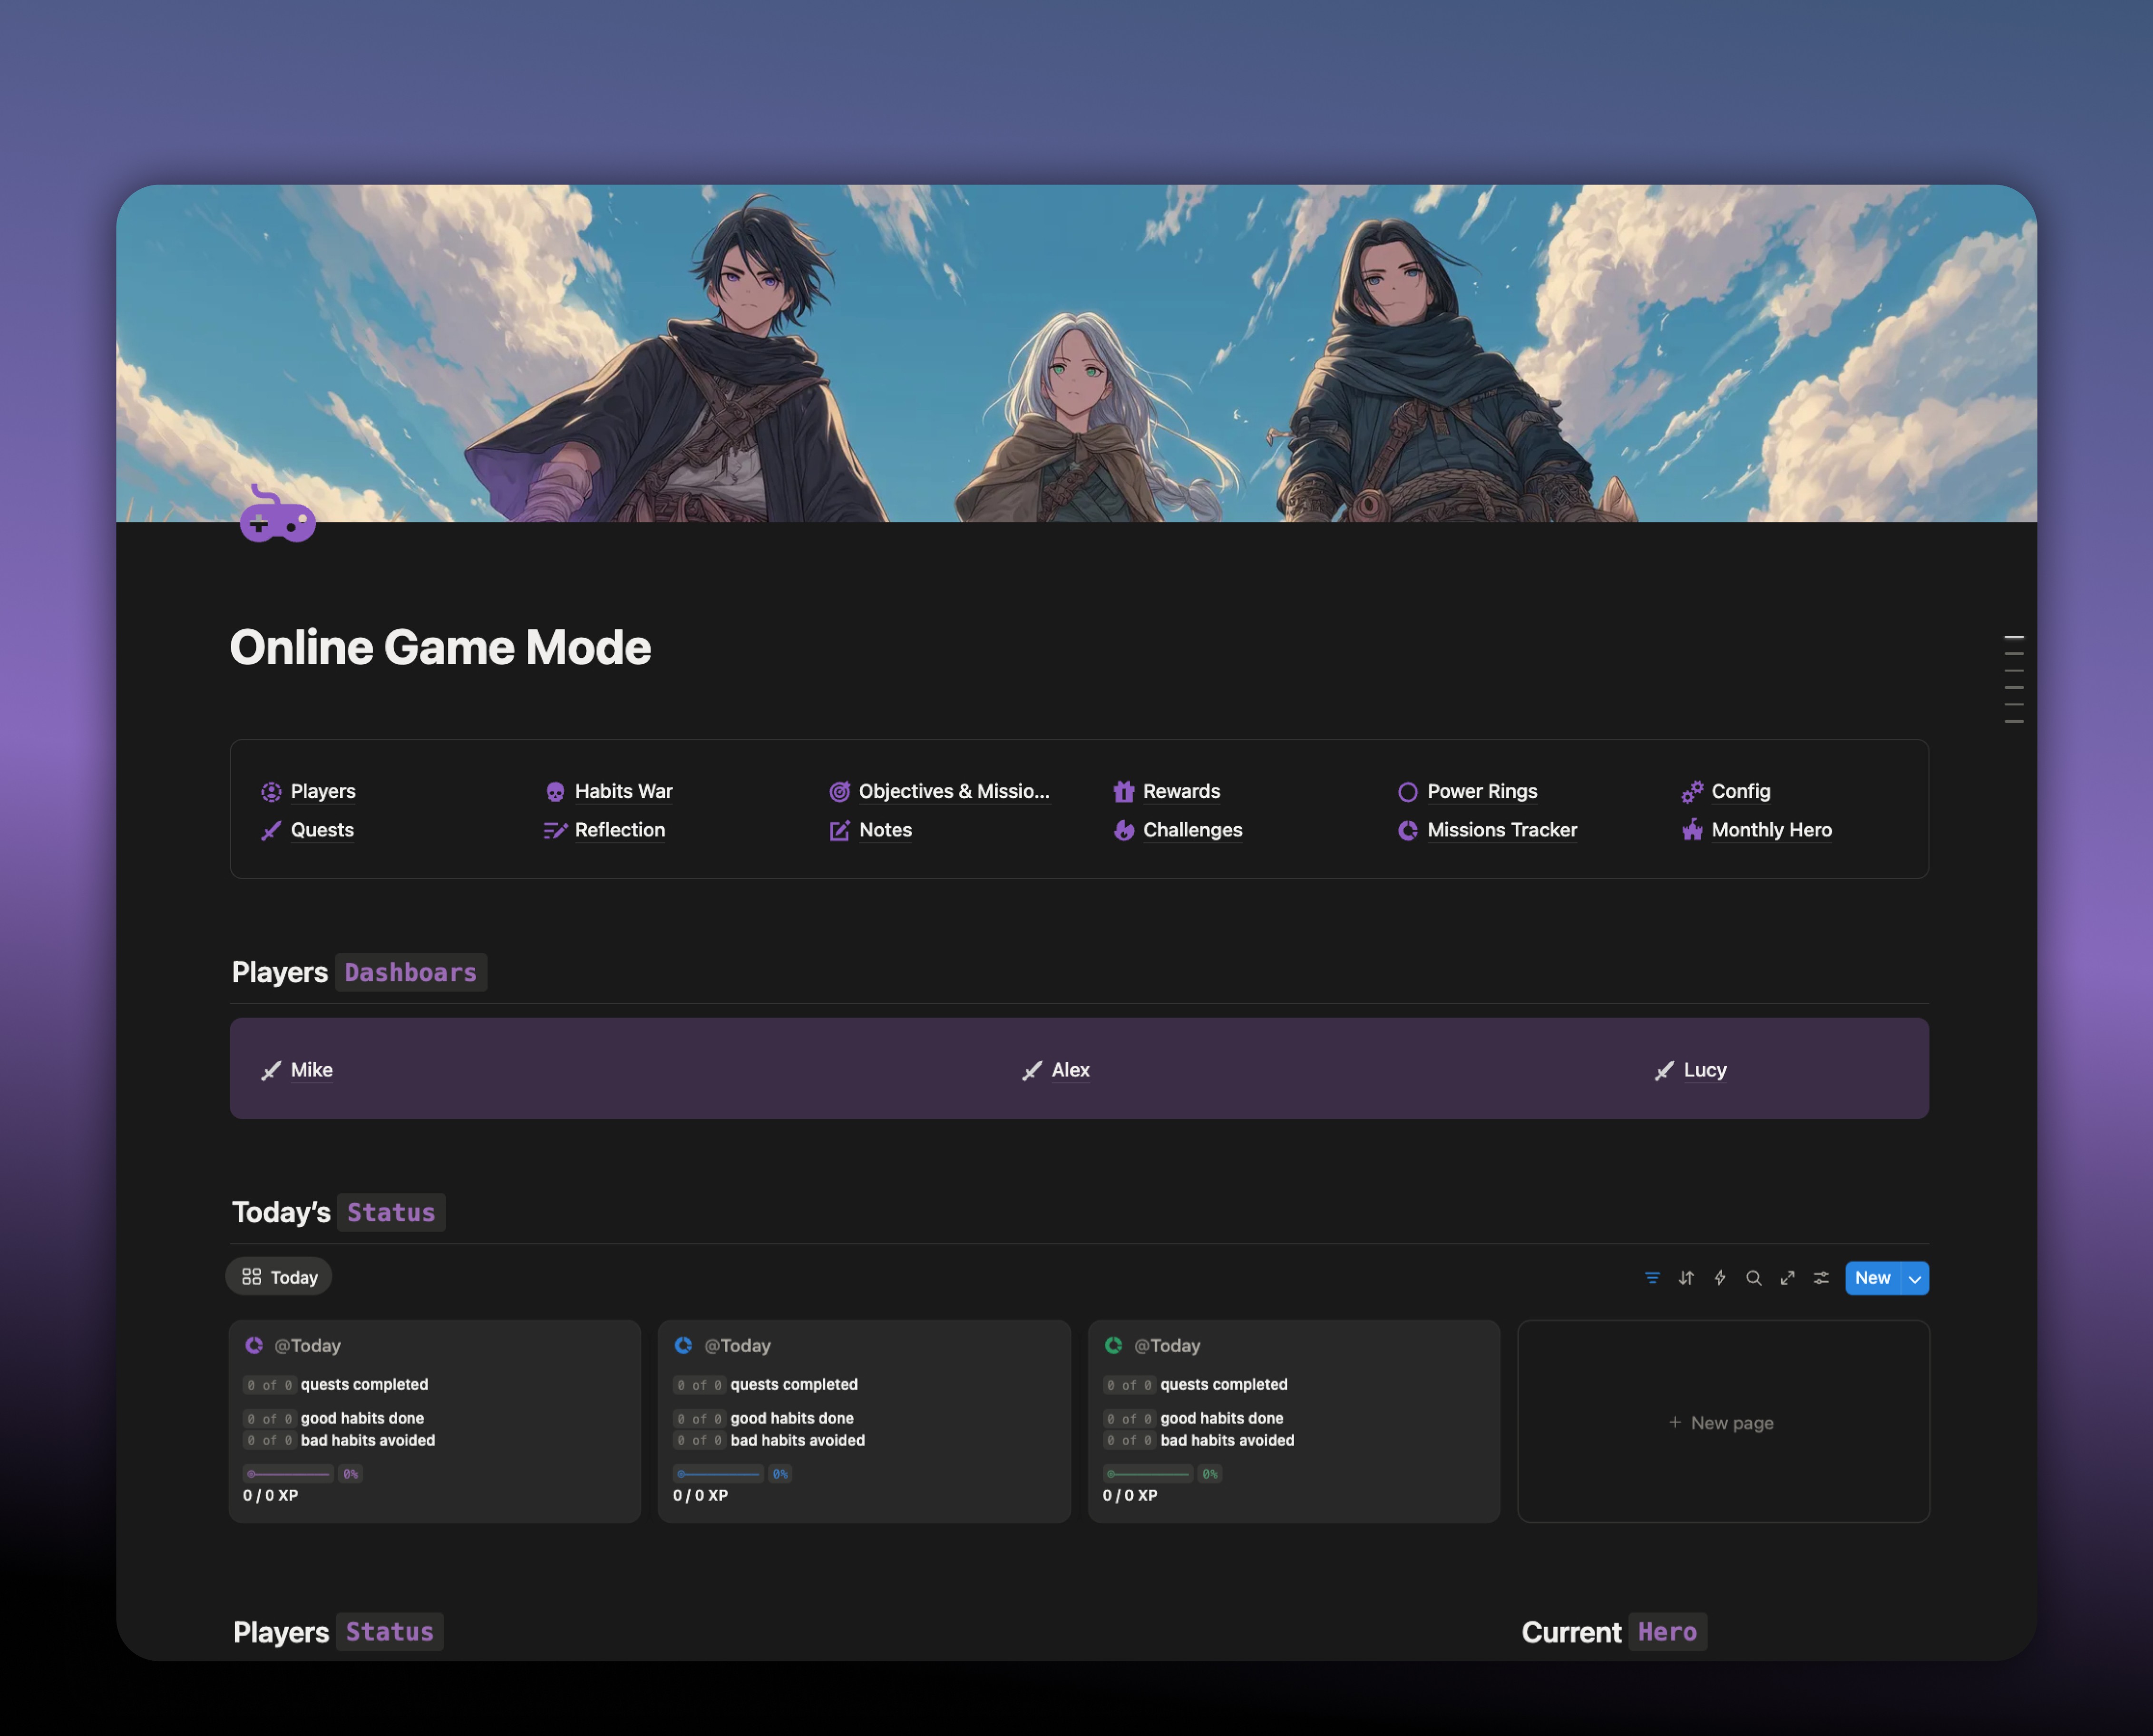
Task: Open the view settings sliders icon
Action: click(x=1821, y=1278)
